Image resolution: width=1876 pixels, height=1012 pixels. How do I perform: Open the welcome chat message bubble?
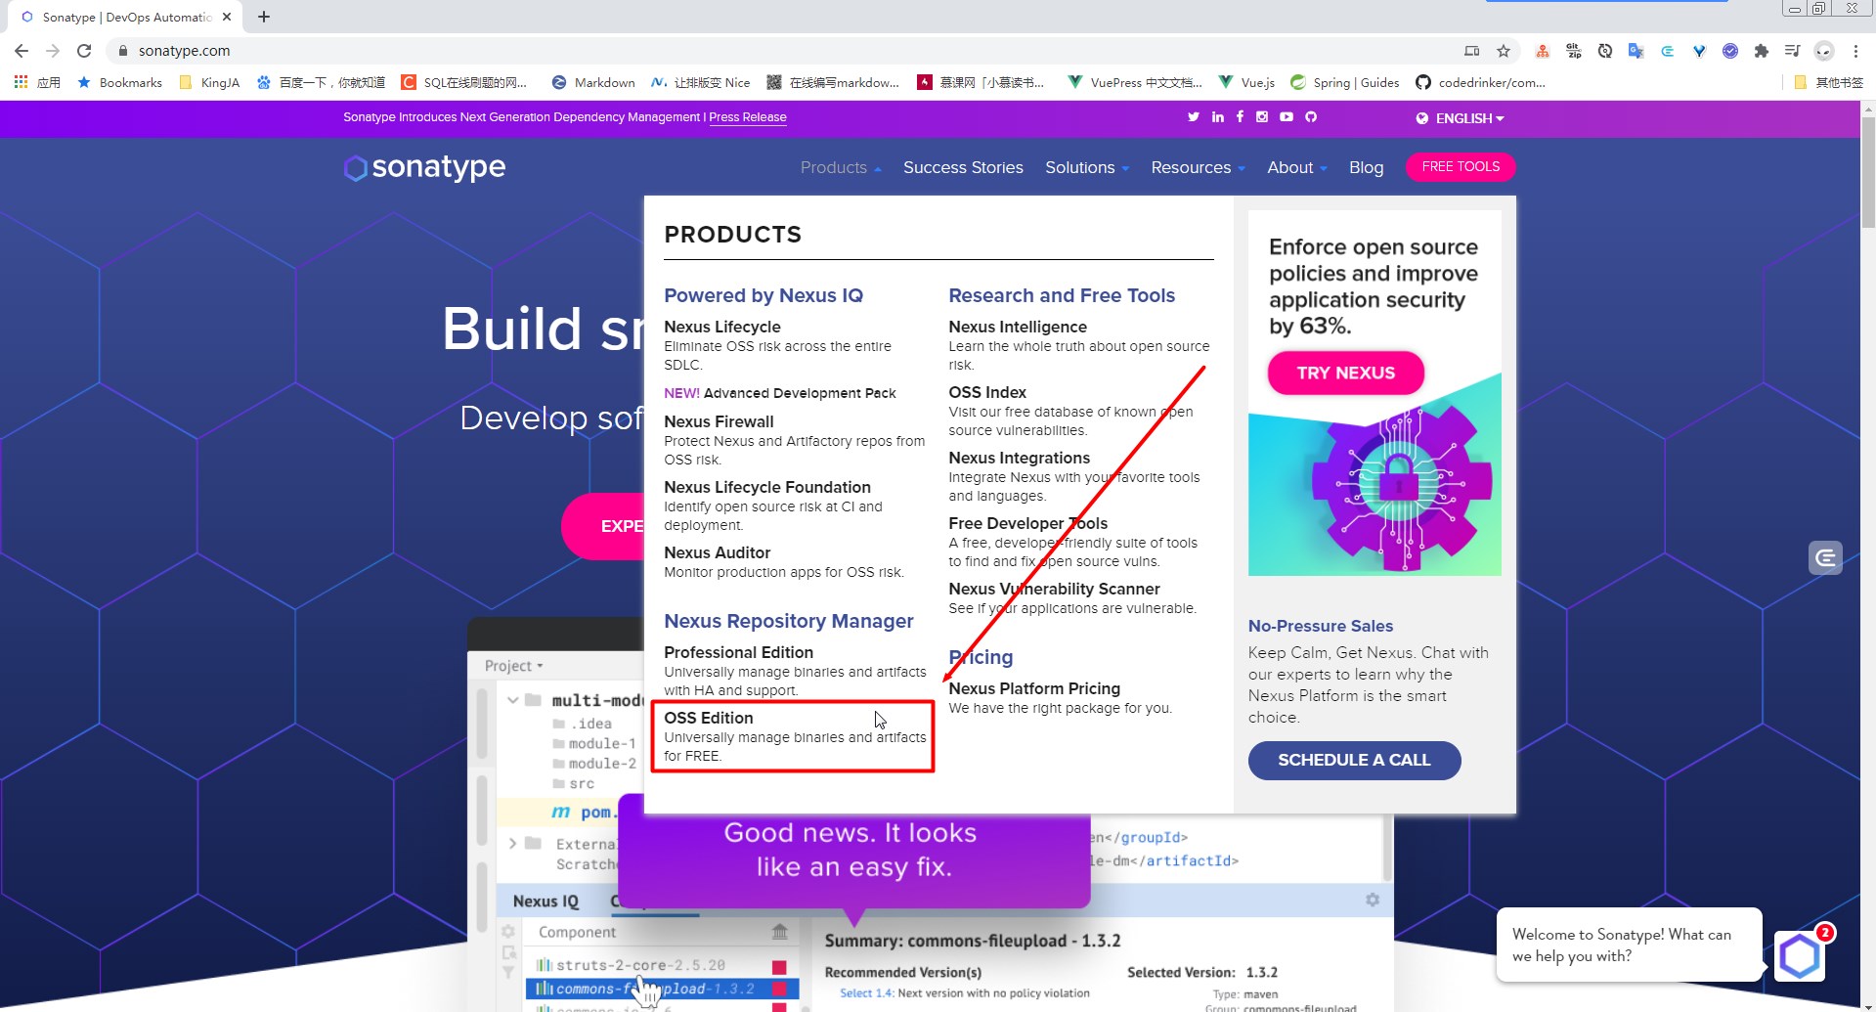click(x=1629, y=945)
